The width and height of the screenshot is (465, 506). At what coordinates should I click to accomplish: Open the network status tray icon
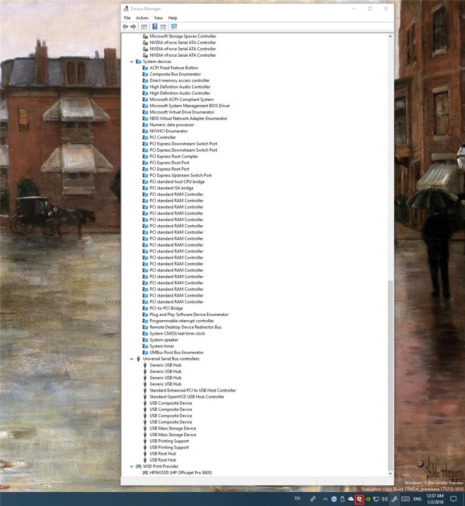point(376,499)
